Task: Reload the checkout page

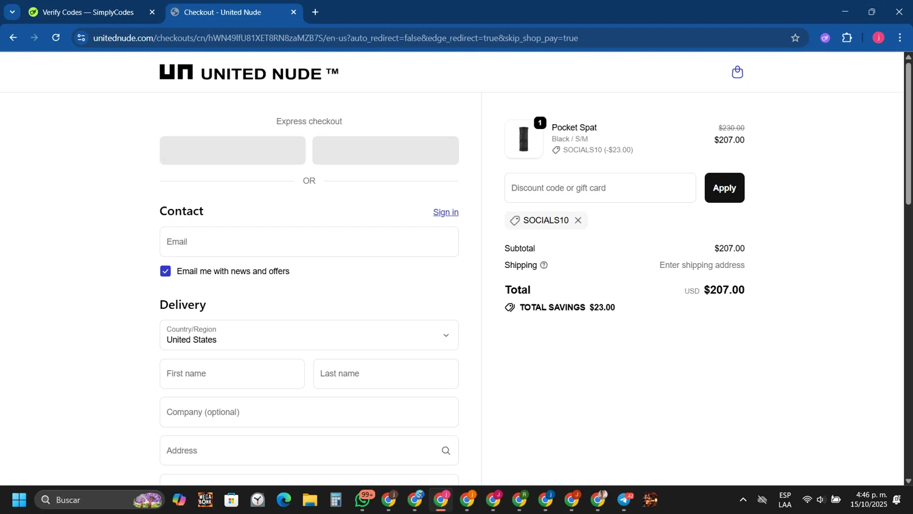Action: pyautogui.click(x=56, y=38)
